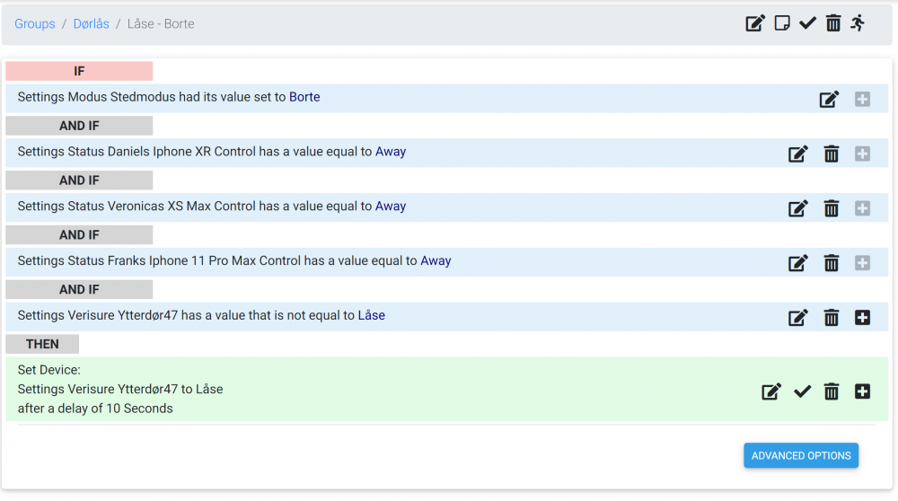Delete event using header trash icon
898x501 pixels.
pyautogui.click(x=833, y=23)
